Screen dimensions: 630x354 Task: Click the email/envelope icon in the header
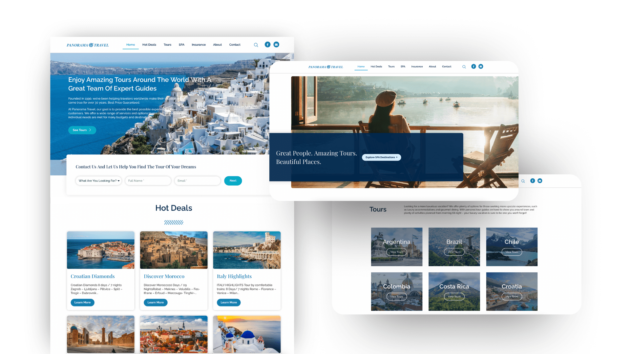(x=277, y=45)
